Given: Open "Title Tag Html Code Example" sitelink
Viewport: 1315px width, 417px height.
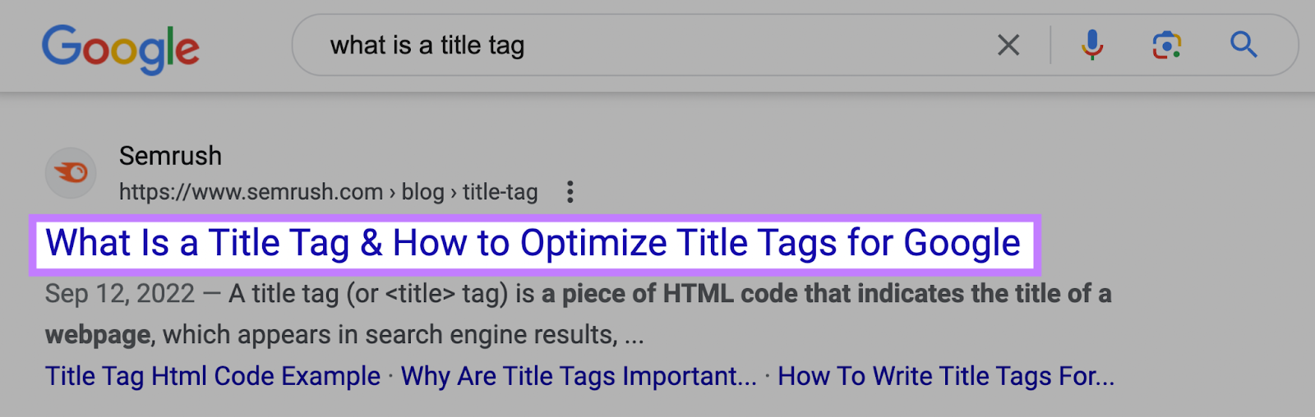Looking at the screenshot, I should [213, 376].
